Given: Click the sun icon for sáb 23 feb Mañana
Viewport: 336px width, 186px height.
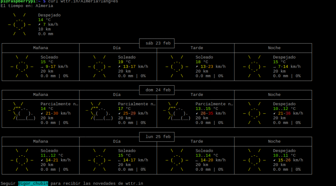Looking at the screenshot, I should pos(22,66).
